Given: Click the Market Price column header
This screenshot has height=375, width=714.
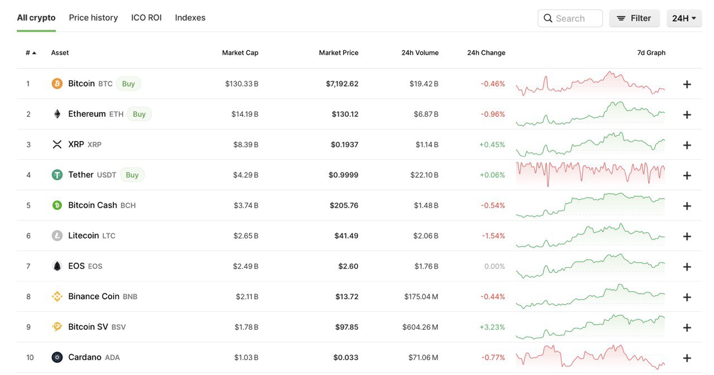Looking at the screenshot, I should click(x=339, y=53).
